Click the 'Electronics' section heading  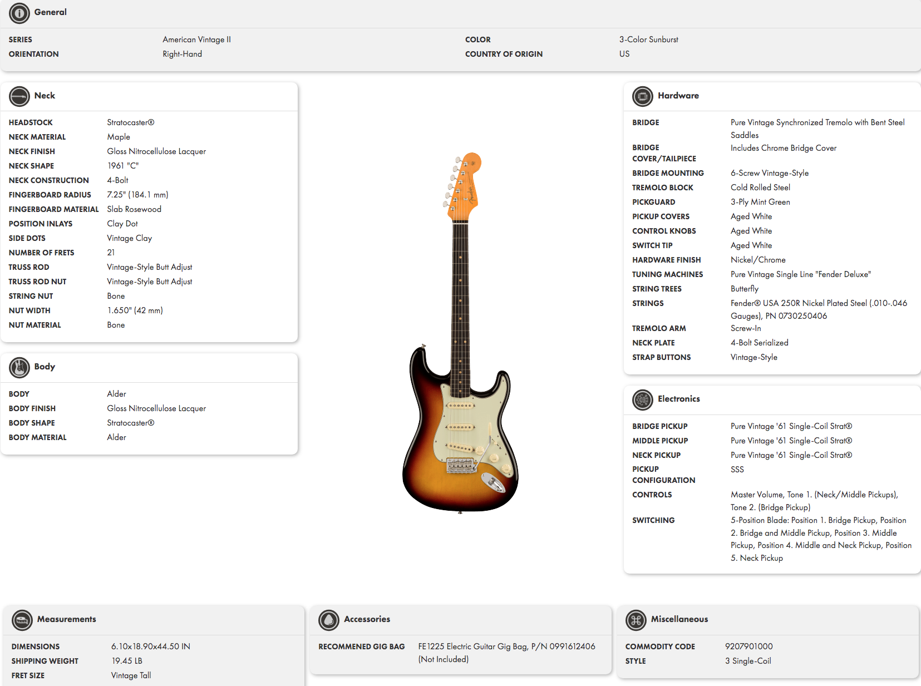679,399
